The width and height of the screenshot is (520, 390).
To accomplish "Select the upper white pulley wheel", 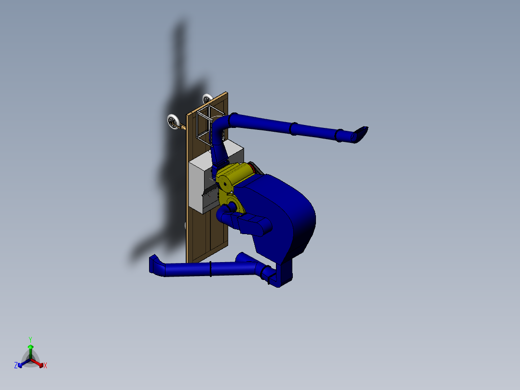I will click(206, 98).
